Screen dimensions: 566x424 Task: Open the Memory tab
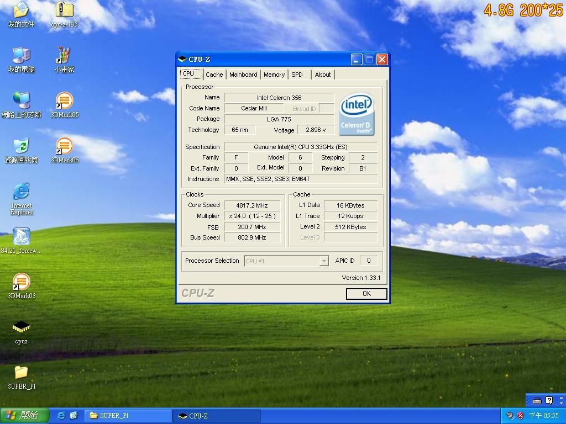pos(274,75)
